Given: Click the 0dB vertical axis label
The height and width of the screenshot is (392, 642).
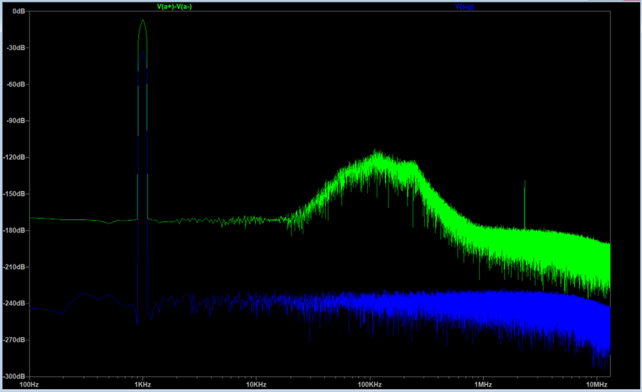Looking at the screenshot, I should (x=19, y=12).
